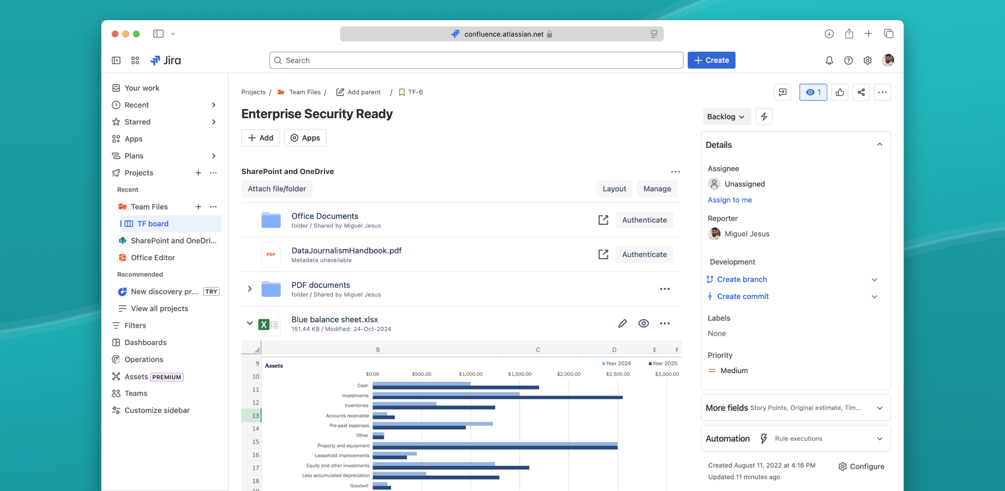Open the Safari reader view icon
The image size is (1005, 491).
[654, 34]
